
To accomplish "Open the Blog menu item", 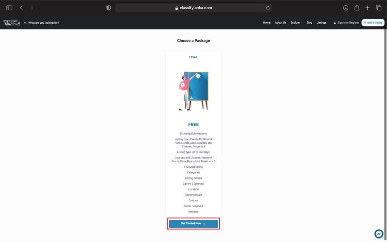I will (x=309, y=23).
